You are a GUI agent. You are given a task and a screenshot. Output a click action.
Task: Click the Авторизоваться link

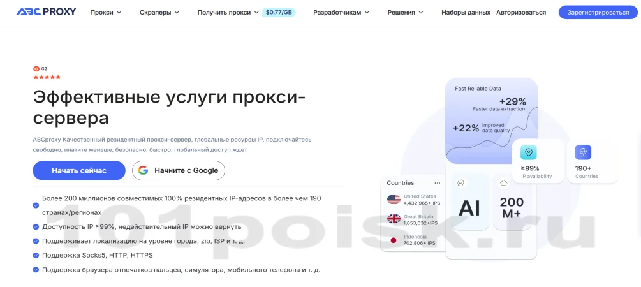pos(521,13)
